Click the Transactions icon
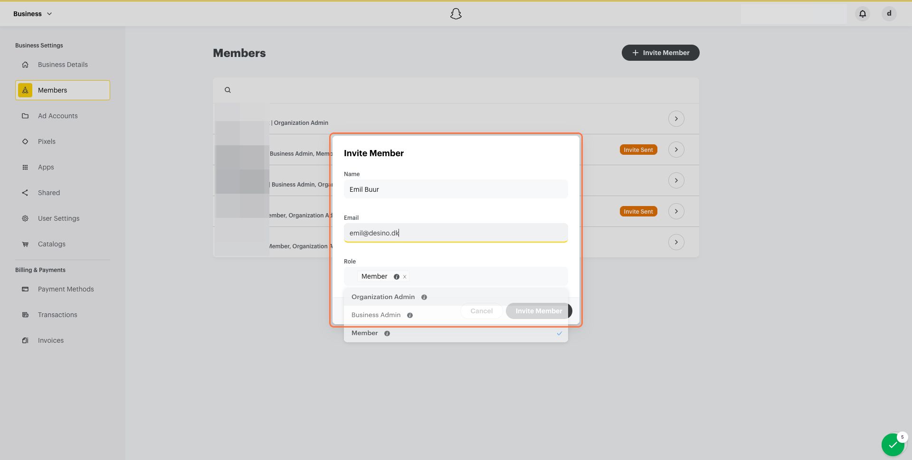 (x=25, y=315)
